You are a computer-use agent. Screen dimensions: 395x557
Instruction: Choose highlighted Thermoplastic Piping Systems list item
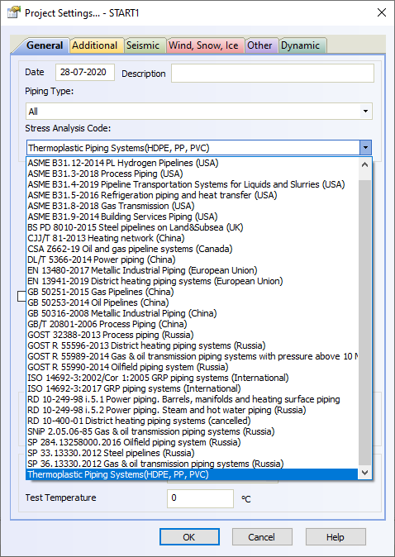[x=192, y=474]
